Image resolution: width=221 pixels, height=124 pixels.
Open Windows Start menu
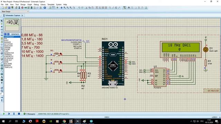click(3, 121)
